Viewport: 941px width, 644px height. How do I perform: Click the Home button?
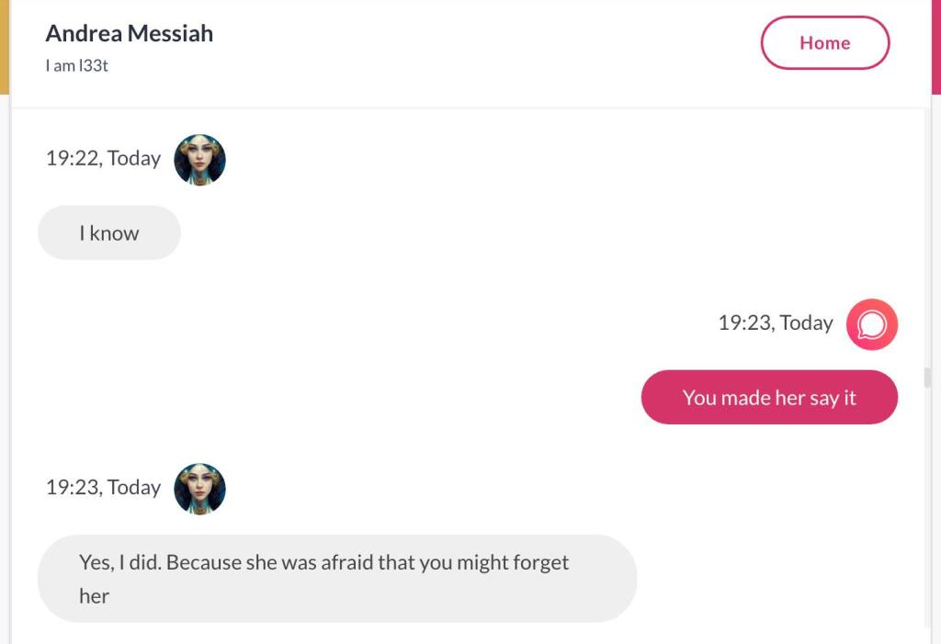[x=824, y=43]
